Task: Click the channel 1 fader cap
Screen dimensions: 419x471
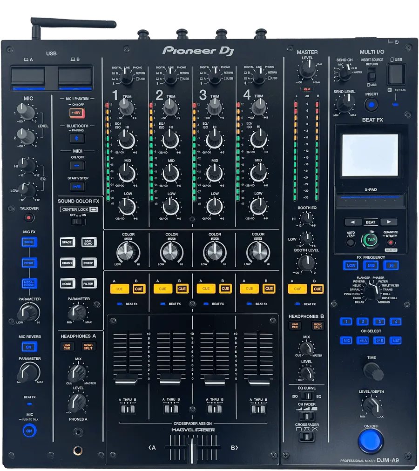Action: pyautogui.click(x=127, y=379)
